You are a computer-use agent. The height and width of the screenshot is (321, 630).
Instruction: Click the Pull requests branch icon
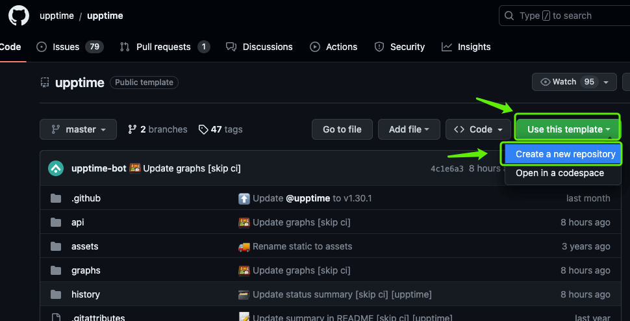(x=125, y=47)
